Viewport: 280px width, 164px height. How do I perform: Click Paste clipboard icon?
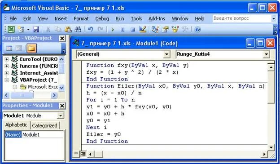tap(68, 29)
